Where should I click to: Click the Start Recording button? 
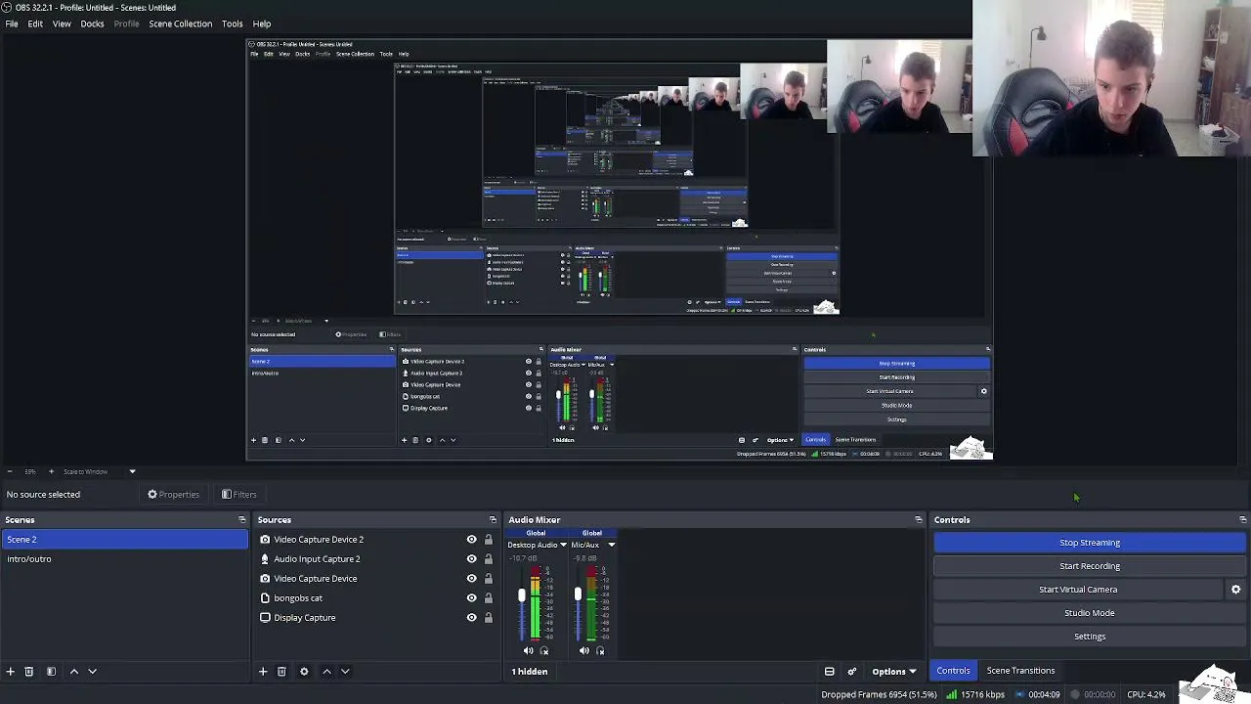pyautogui.click(x=1090, y=566)
